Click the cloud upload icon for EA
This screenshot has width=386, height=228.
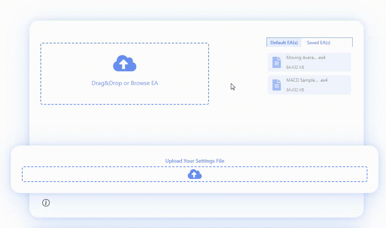125,63
